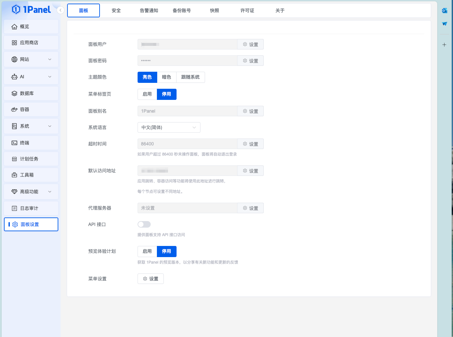The image size is (453, 337).
Task: Click the 1Panel logo icon
Action: coord(16,9)
